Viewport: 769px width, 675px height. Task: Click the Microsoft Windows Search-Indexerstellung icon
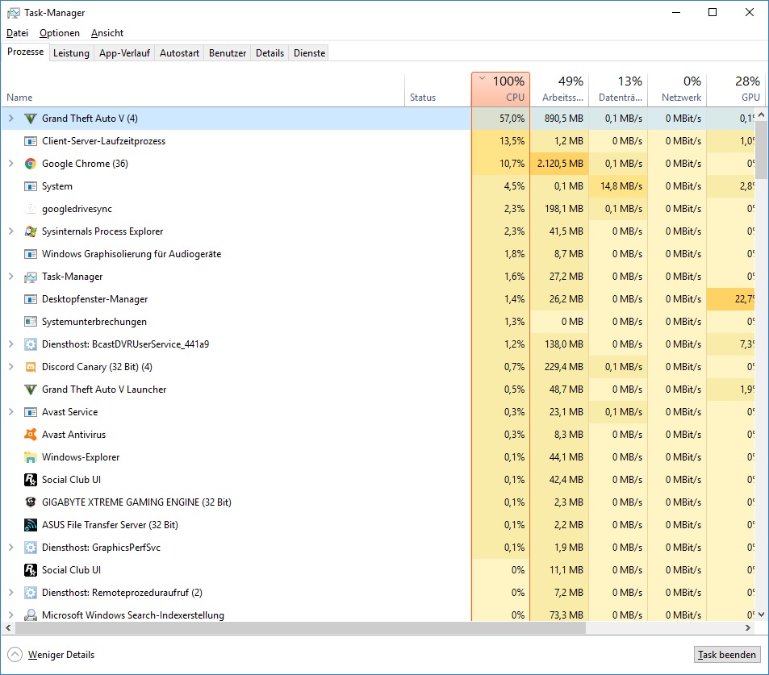pyautogui.click(x=31, y=615)
